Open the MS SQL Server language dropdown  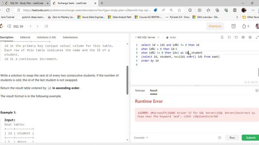(x=147, y=37)
